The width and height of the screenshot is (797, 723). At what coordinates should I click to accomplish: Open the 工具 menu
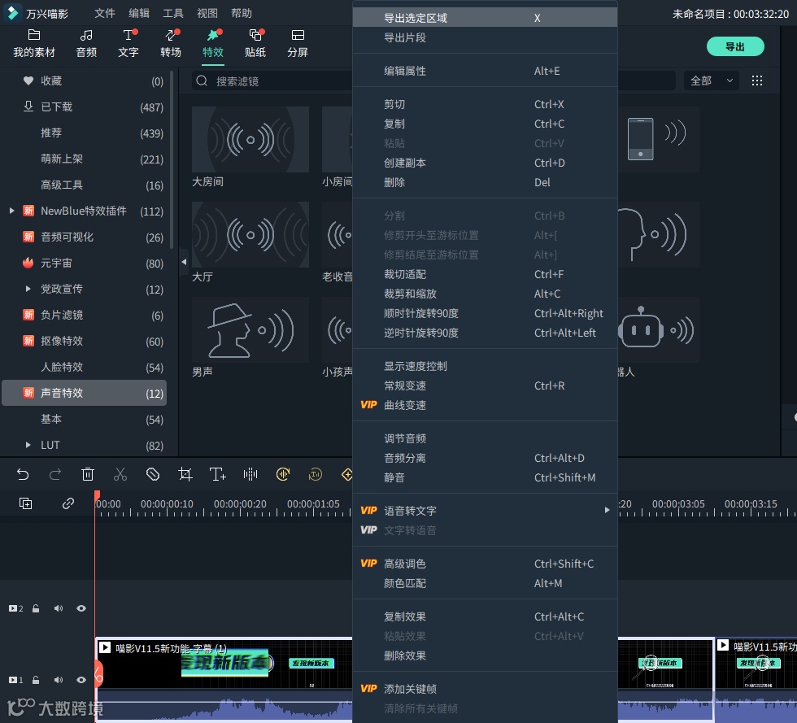[172, 13]
